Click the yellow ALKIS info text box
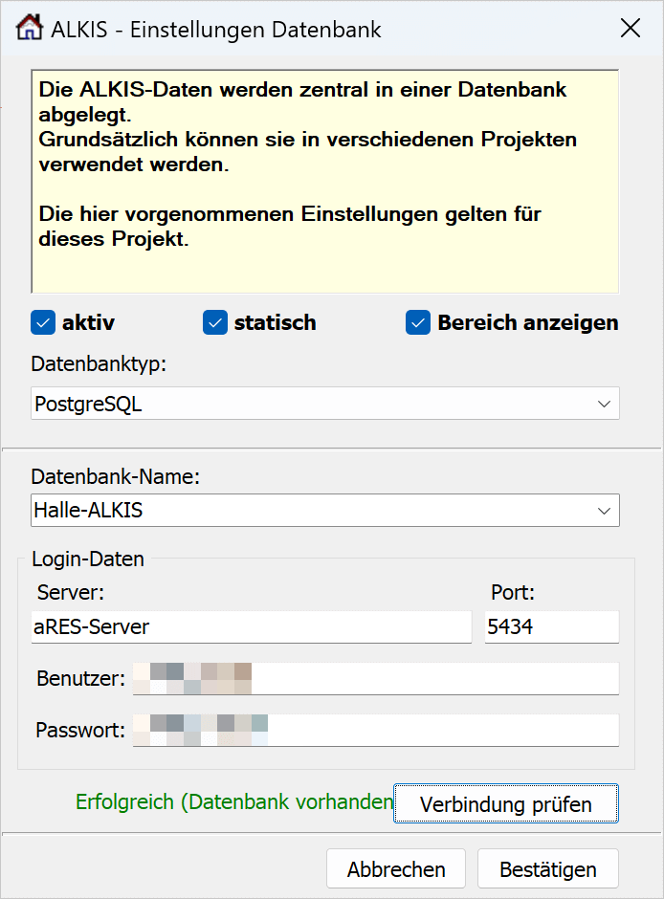Viewport: 664px width, 899px height. 325,180
